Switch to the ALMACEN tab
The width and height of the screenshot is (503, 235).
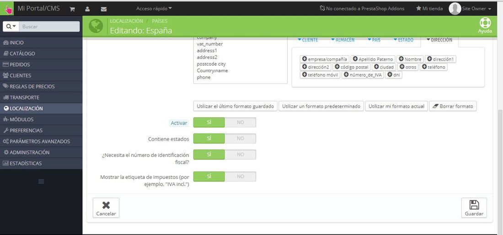click(342, 40)
